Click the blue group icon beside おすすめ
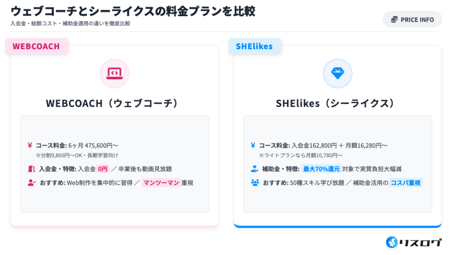The height and width of the screenshot is (255, 458). coord(255,183)
